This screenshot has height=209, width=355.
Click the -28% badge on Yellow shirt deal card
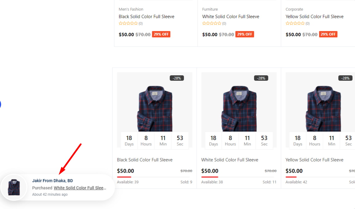click(x=345, y=78)
